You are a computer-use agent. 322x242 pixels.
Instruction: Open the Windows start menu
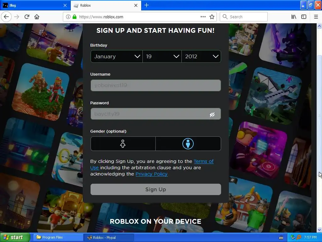click(x=15, y=237)
